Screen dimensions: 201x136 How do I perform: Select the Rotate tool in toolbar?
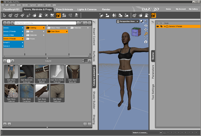point(16,15)
